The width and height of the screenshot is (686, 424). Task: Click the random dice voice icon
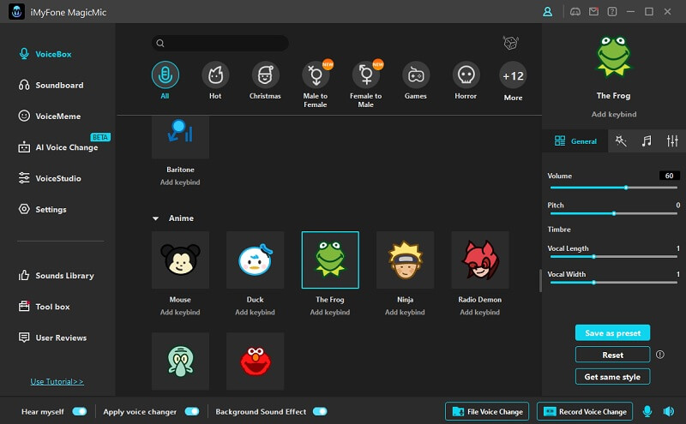[510, 43]
